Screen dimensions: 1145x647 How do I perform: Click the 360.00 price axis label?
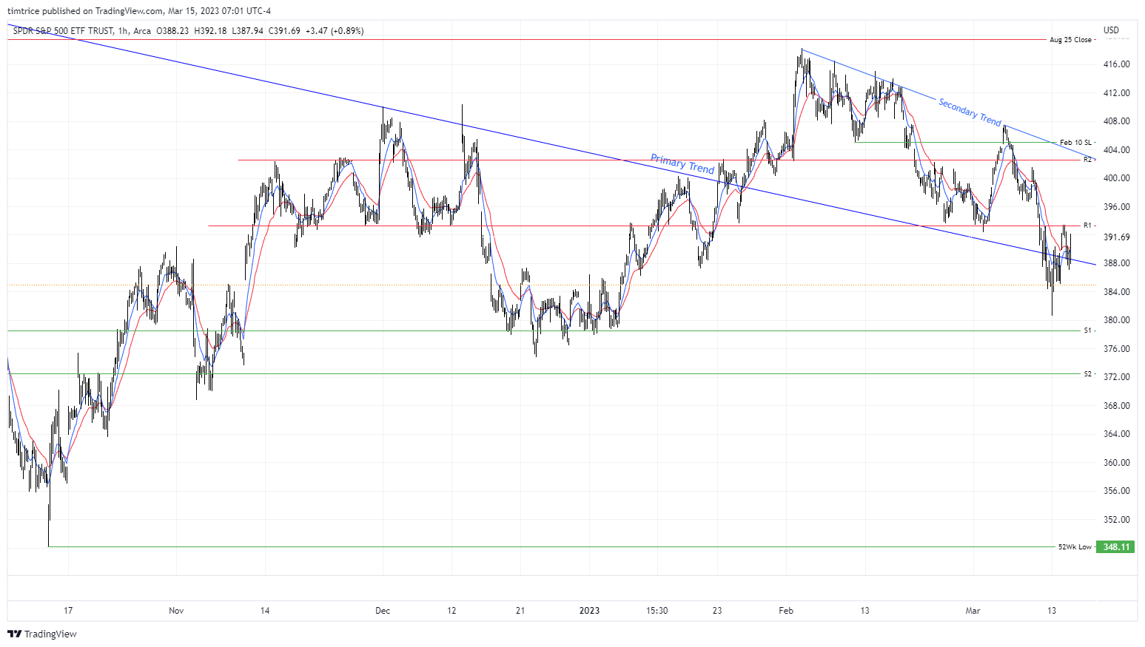click(1116, 463)
